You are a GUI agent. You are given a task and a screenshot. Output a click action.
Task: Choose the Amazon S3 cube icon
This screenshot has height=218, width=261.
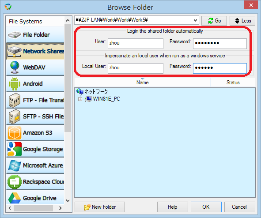click(x=15, y=133)
